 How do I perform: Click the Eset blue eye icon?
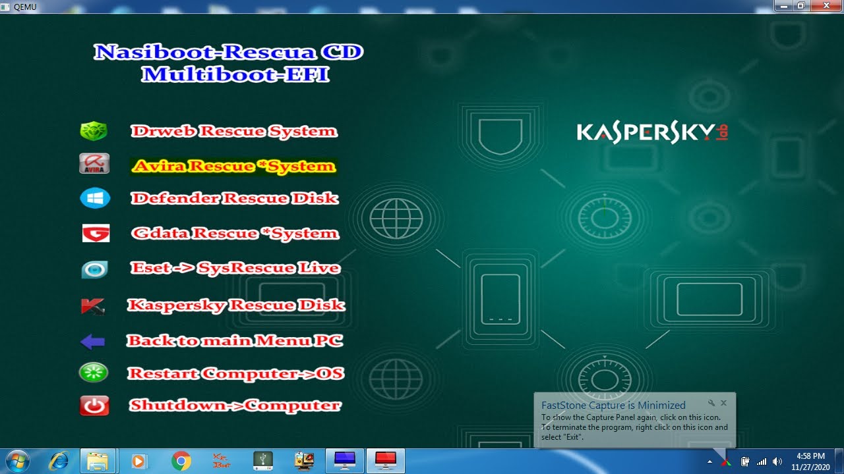coord(94,269)
